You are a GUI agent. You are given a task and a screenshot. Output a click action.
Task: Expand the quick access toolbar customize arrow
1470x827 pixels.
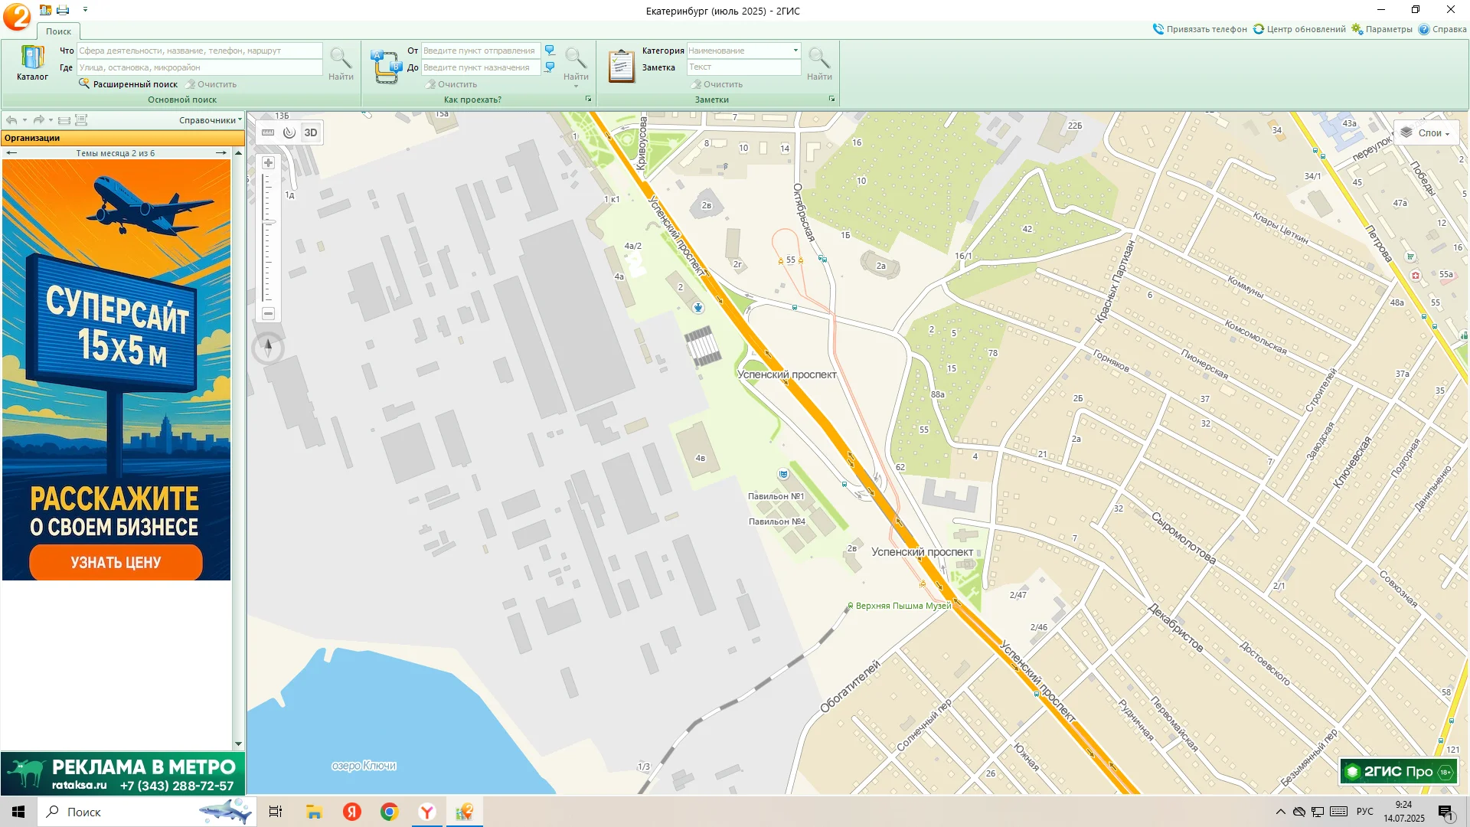pyautogui.click(x=85, y=10)
